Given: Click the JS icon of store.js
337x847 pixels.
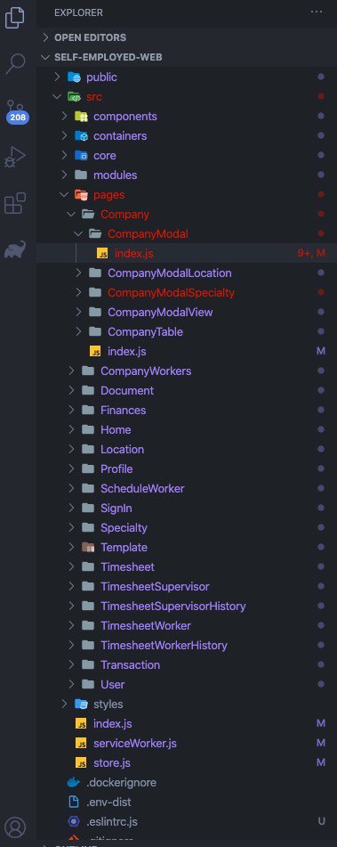Looking at the screenshot, I should coord(82,762).
